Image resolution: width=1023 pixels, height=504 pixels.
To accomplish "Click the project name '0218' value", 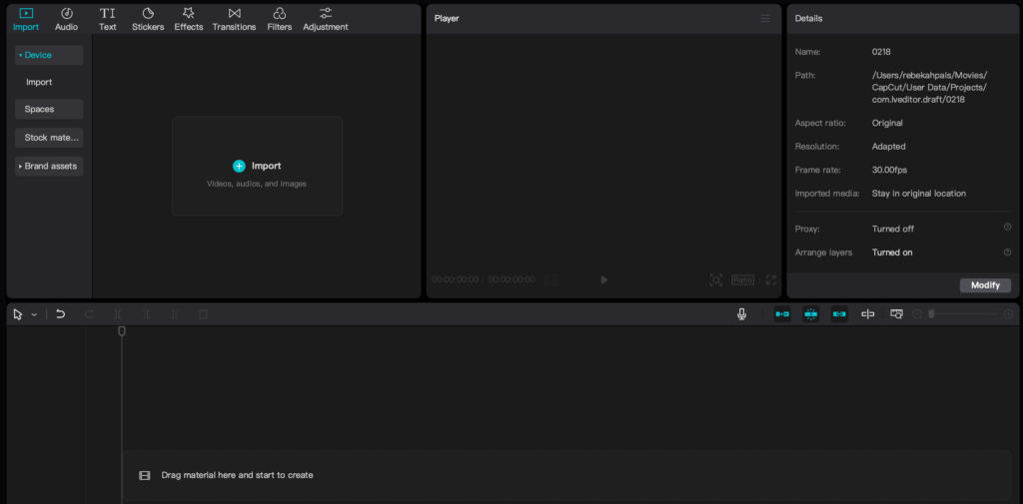I will pyautogui.click(x=881, y=52).
